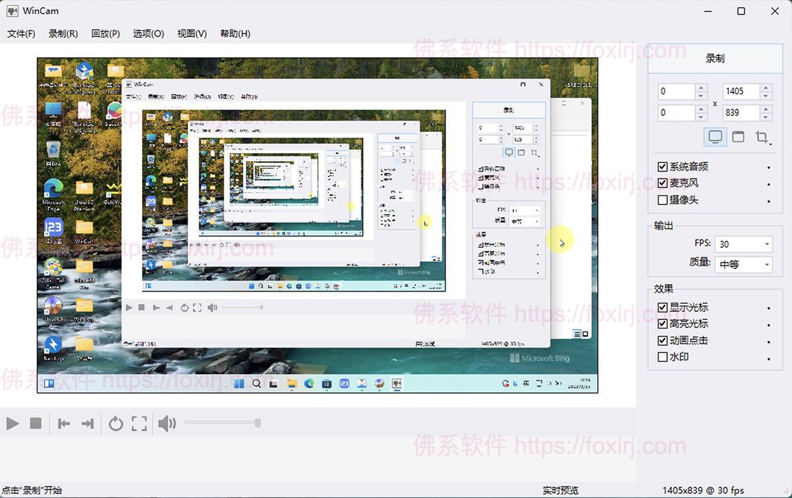
Task: Open the 录制(R) menu
Action: [x=63, y=34]
